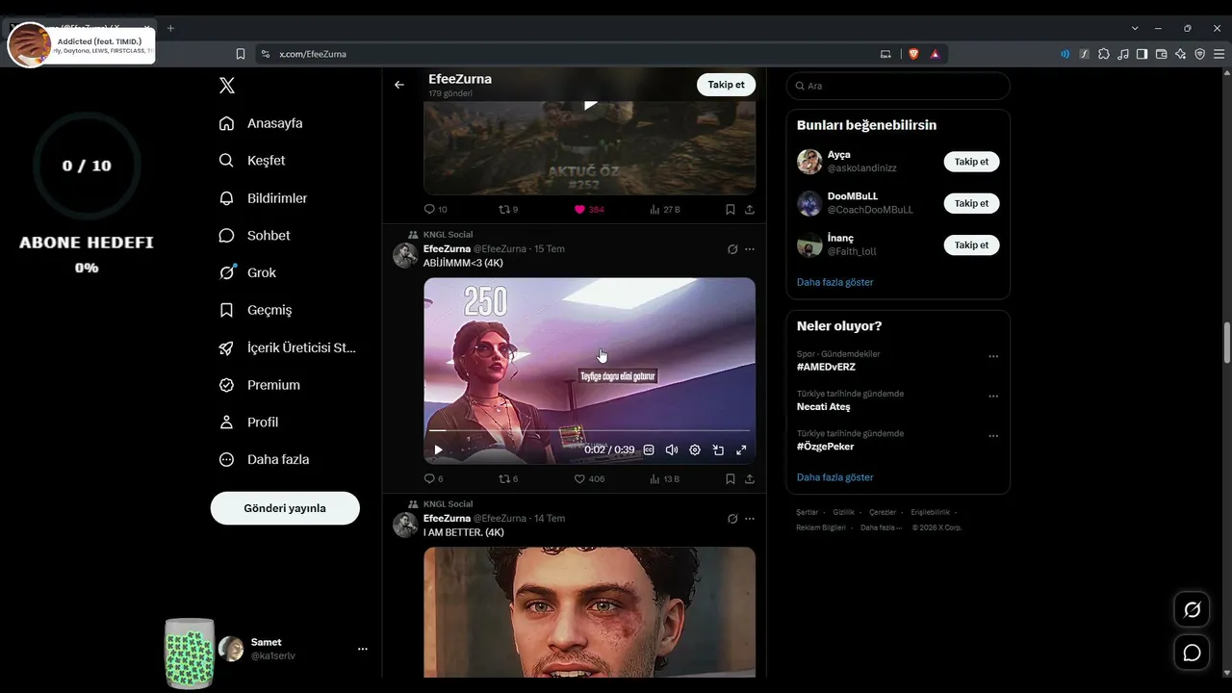Click the Ara search field
This screenshot has width=1232, height=693.
pyautogui.click(x=898, y=86)
